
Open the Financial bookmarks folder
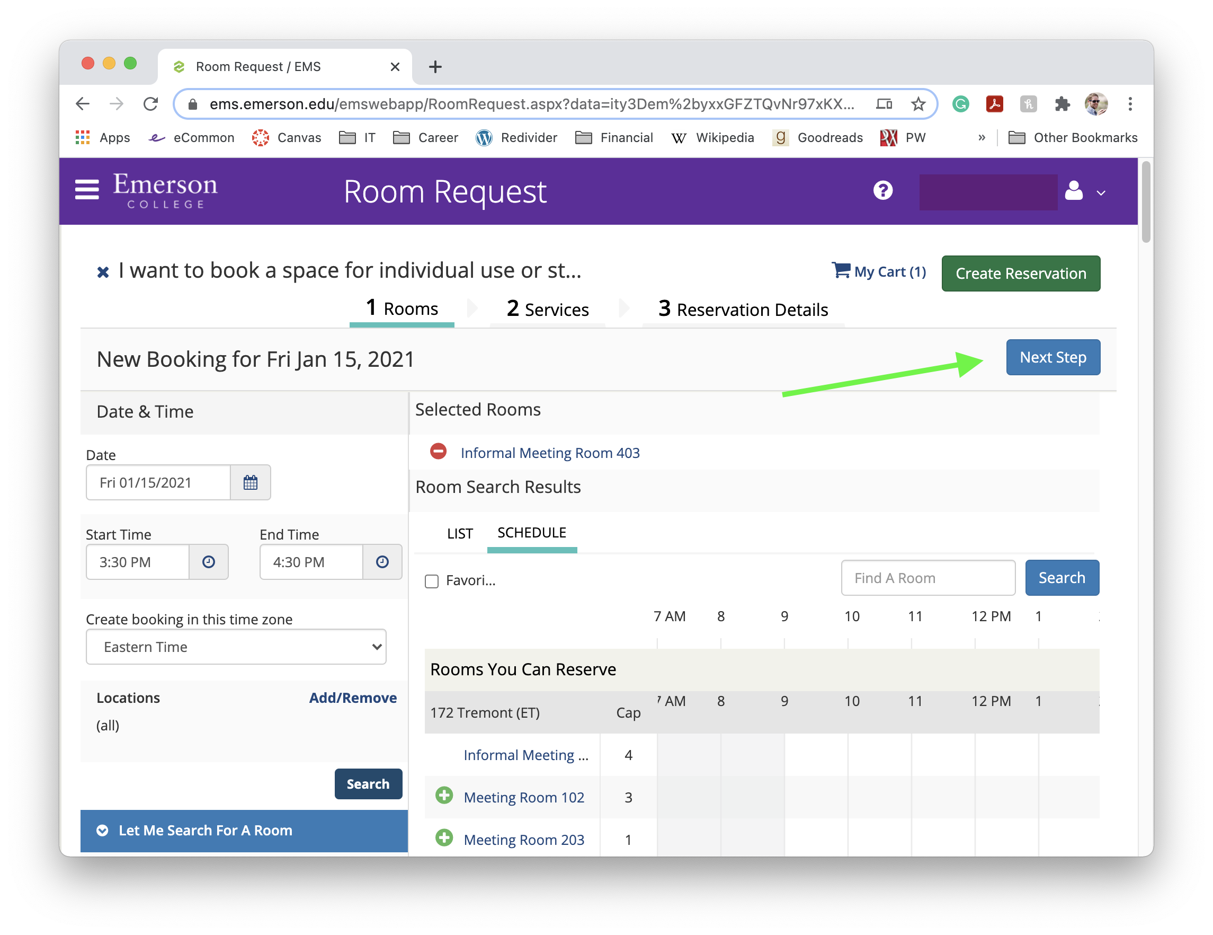pyautogui.click(x=614, y=138)
